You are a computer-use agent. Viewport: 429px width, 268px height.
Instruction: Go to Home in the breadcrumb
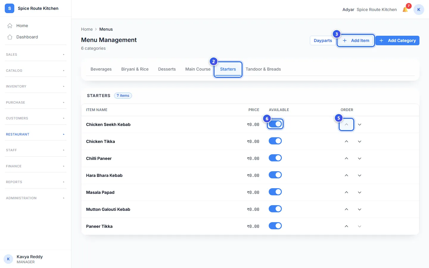pyautogui.click(x=87, y=29)
